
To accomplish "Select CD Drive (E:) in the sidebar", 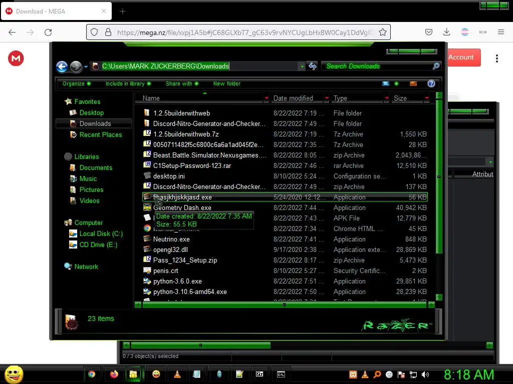I will [98, 244].
